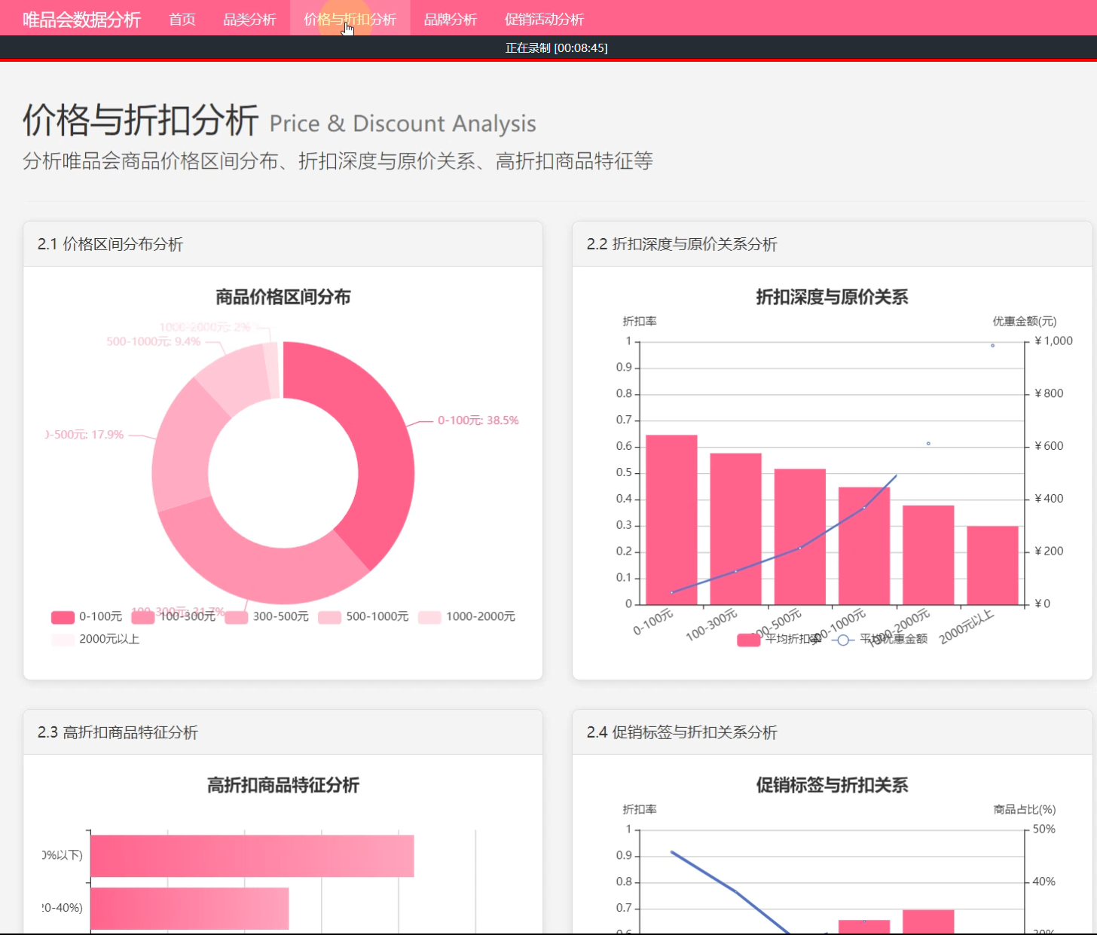This screenshot has height=935, width=1097.
Task: Click the 2.1 价格区间分布分析 panel header
Action: [x=283, y=244]
